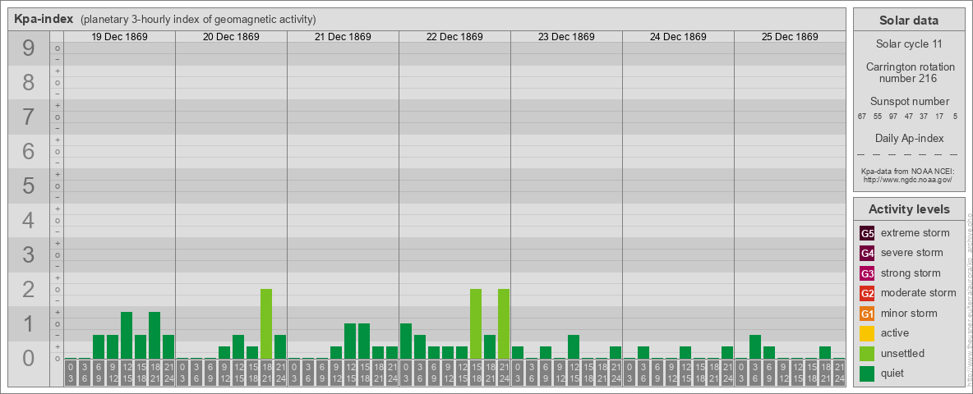Viewport: 973px width, 394px height.
Task: Click the Daily Ap-index label
Action: [x=910, y=138]
